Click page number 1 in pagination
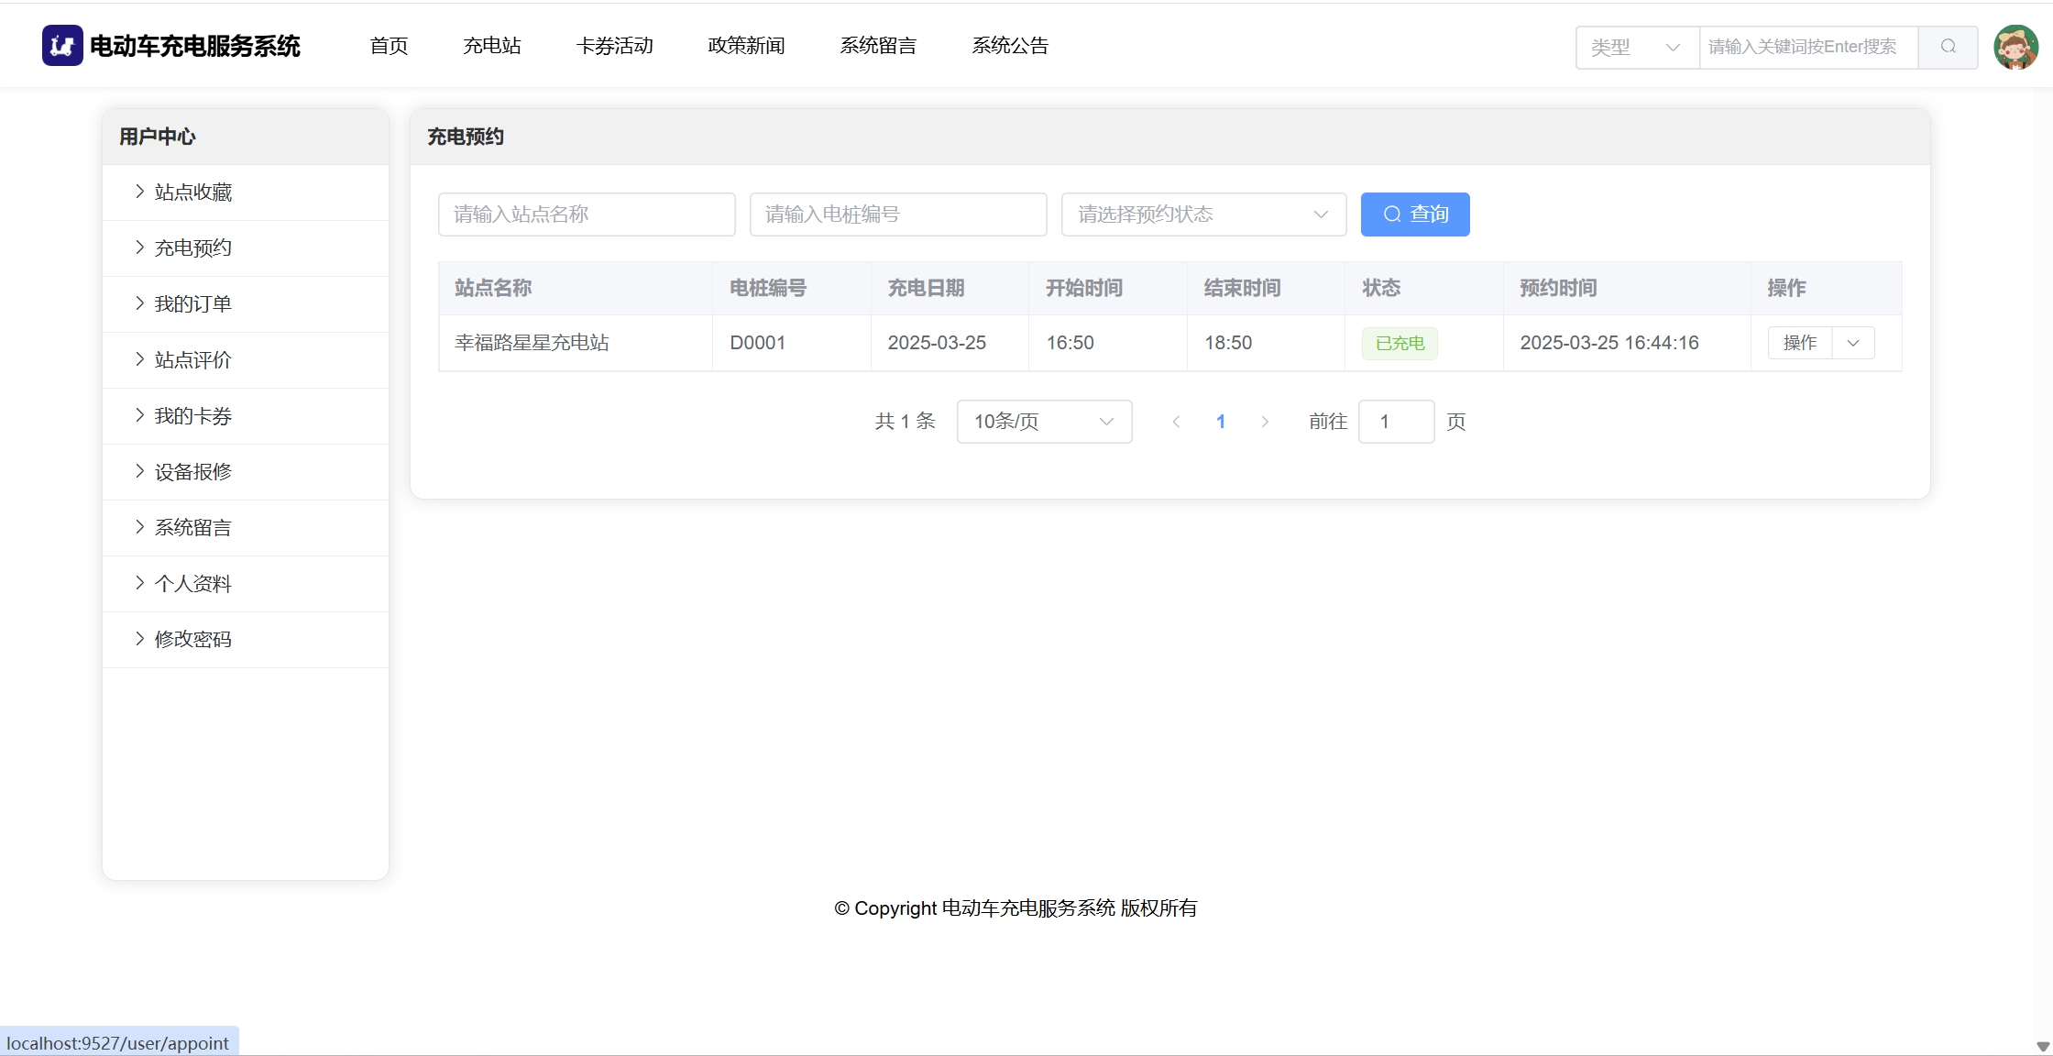The image size is (2053, 1056). click(x=1220, y=422)
